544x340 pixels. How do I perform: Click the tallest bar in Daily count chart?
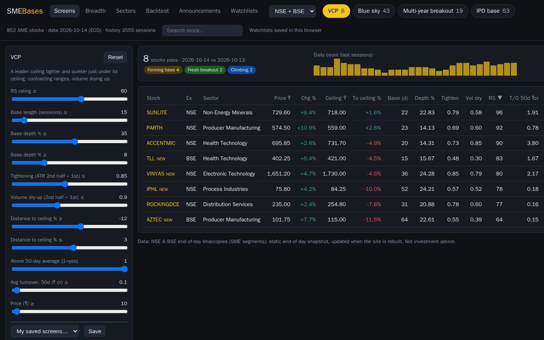pyautogui.click(x=337, y=67)
